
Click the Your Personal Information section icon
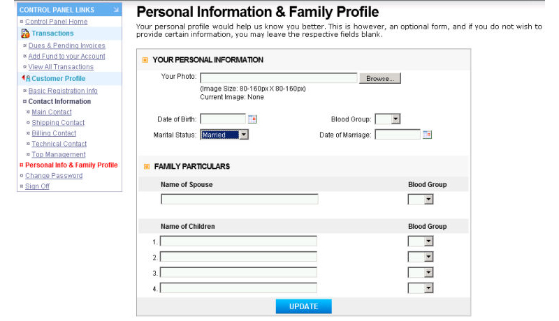pos(145,60)
